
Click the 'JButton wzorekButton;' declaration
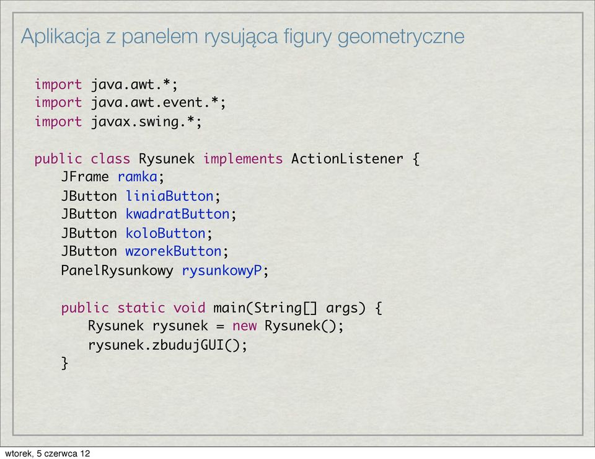[x=144, y=251]
